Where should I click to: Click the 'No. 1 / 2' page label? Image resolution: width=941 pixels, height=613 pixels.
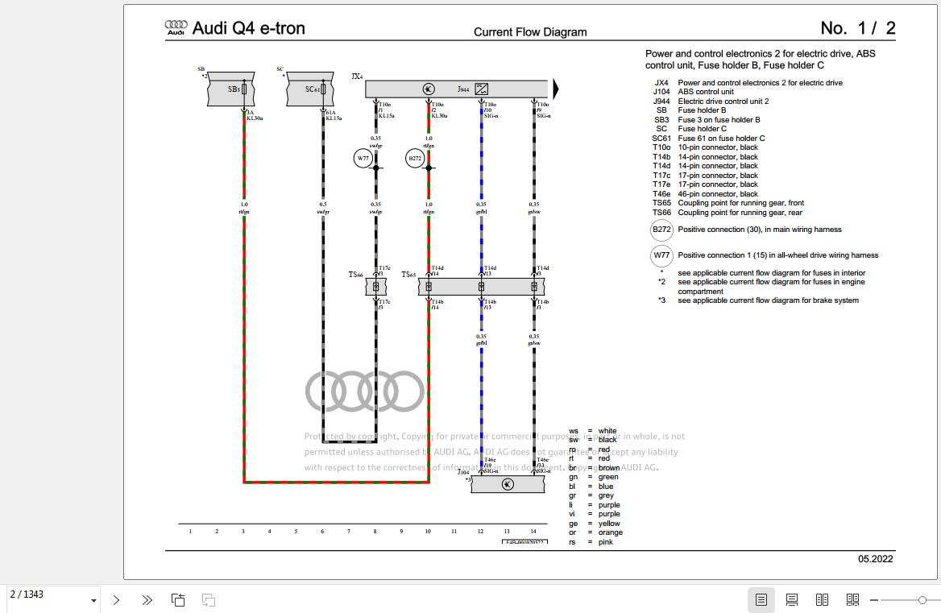point(858,28)
